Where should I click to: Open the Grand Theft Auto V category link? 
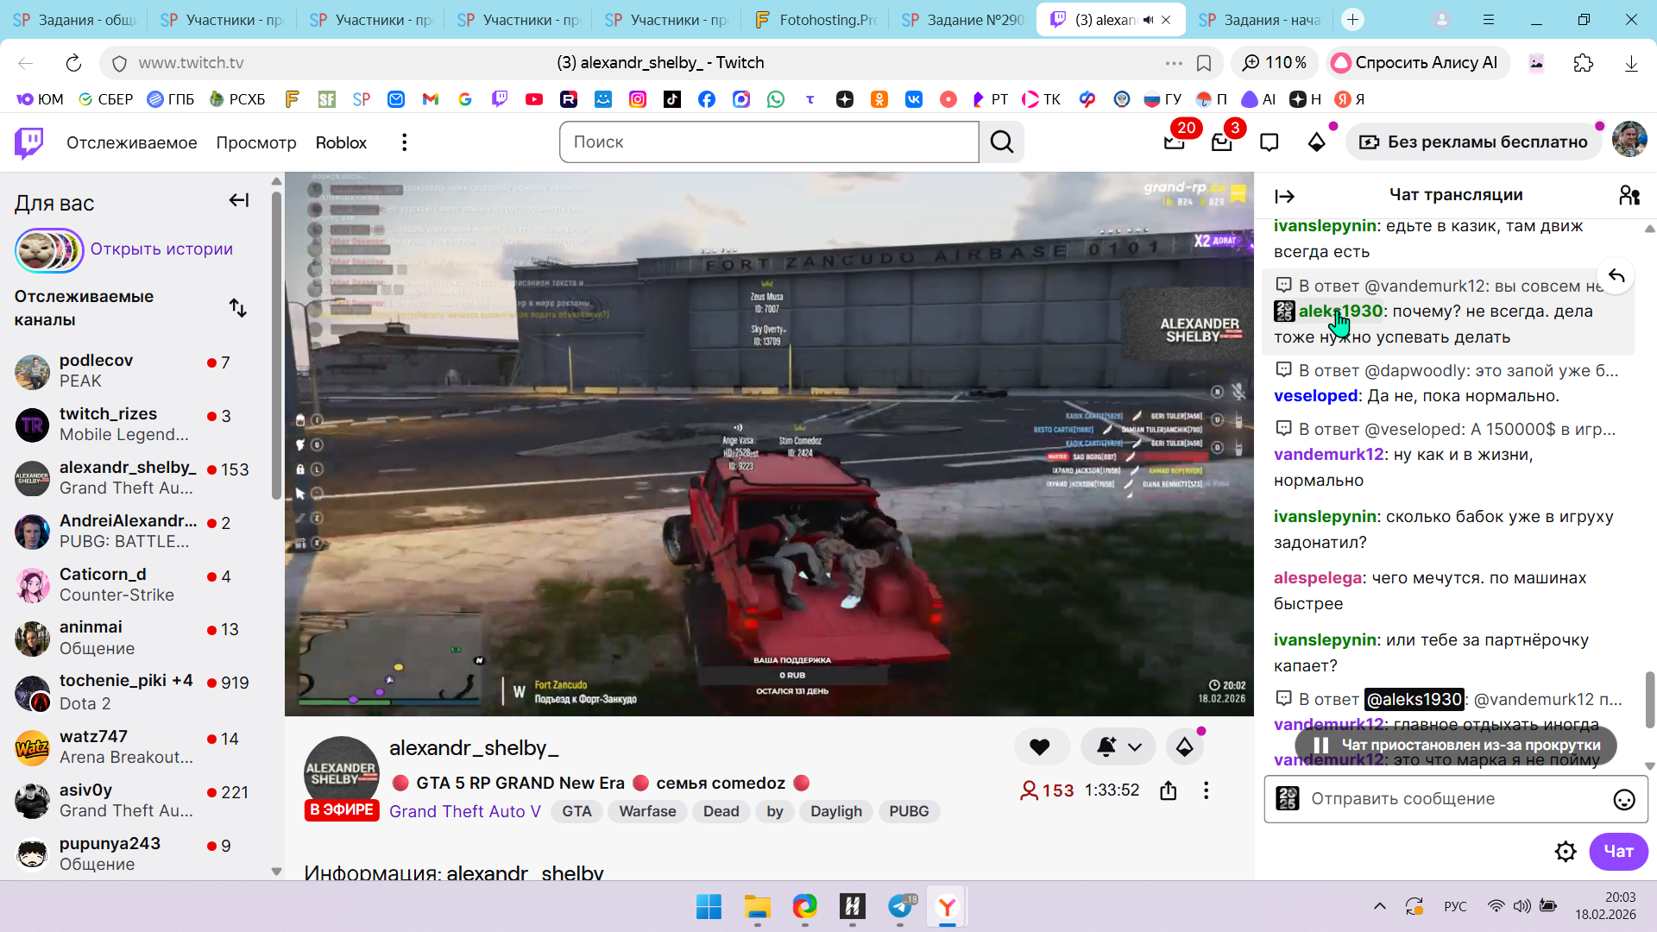click(x=464, y=811)
